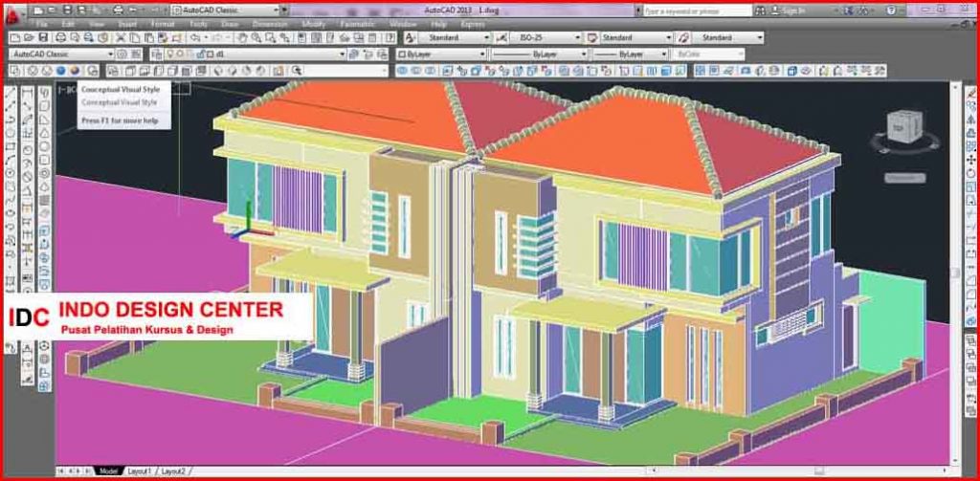Click the Plot printer icon in Standard toolbar
The image size is (980, 481).
[x=62, y=38]
